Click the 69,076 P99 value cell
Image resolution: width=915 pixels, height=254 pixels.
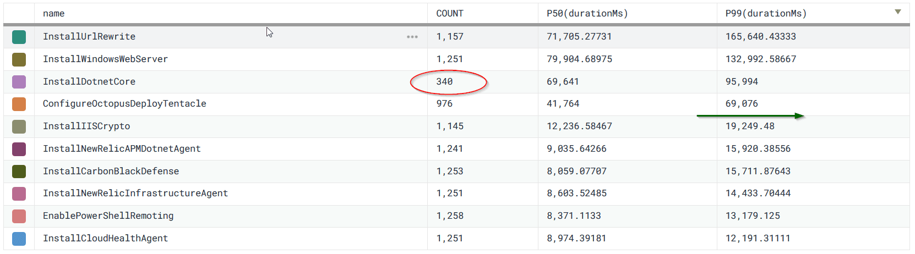(x=742, y=104)
